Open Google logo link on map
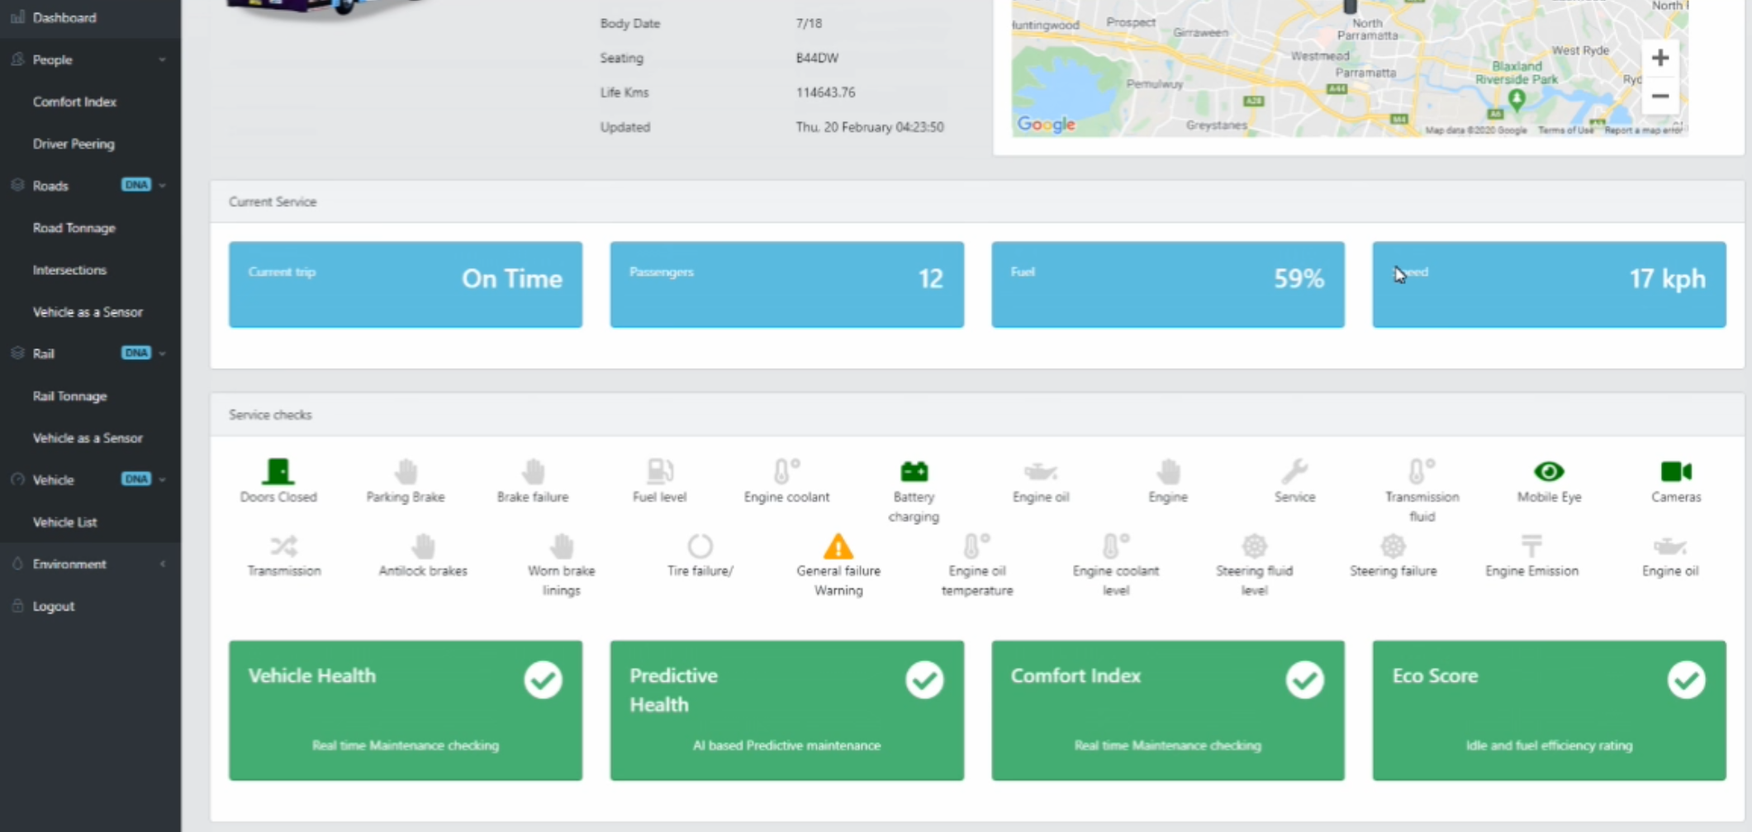 pos(1046,125)
